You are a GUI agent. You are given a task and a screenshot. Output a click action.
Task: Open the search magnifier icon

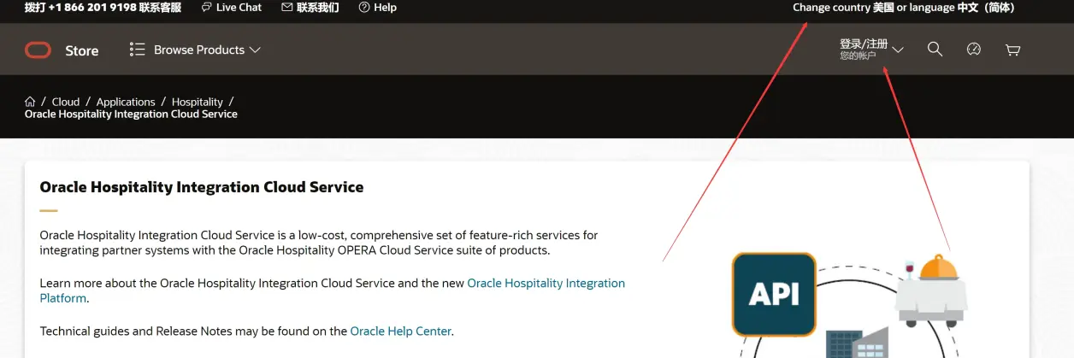coord(935,50)
